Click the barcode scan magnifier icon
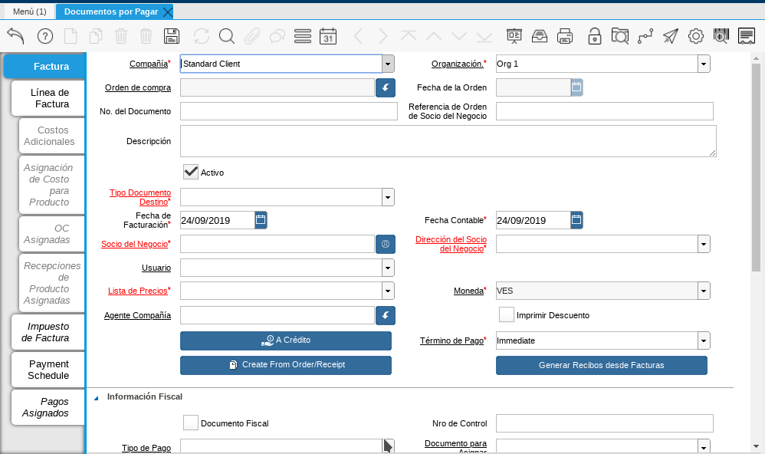765x454 pixels. click(x=721, y=36)
